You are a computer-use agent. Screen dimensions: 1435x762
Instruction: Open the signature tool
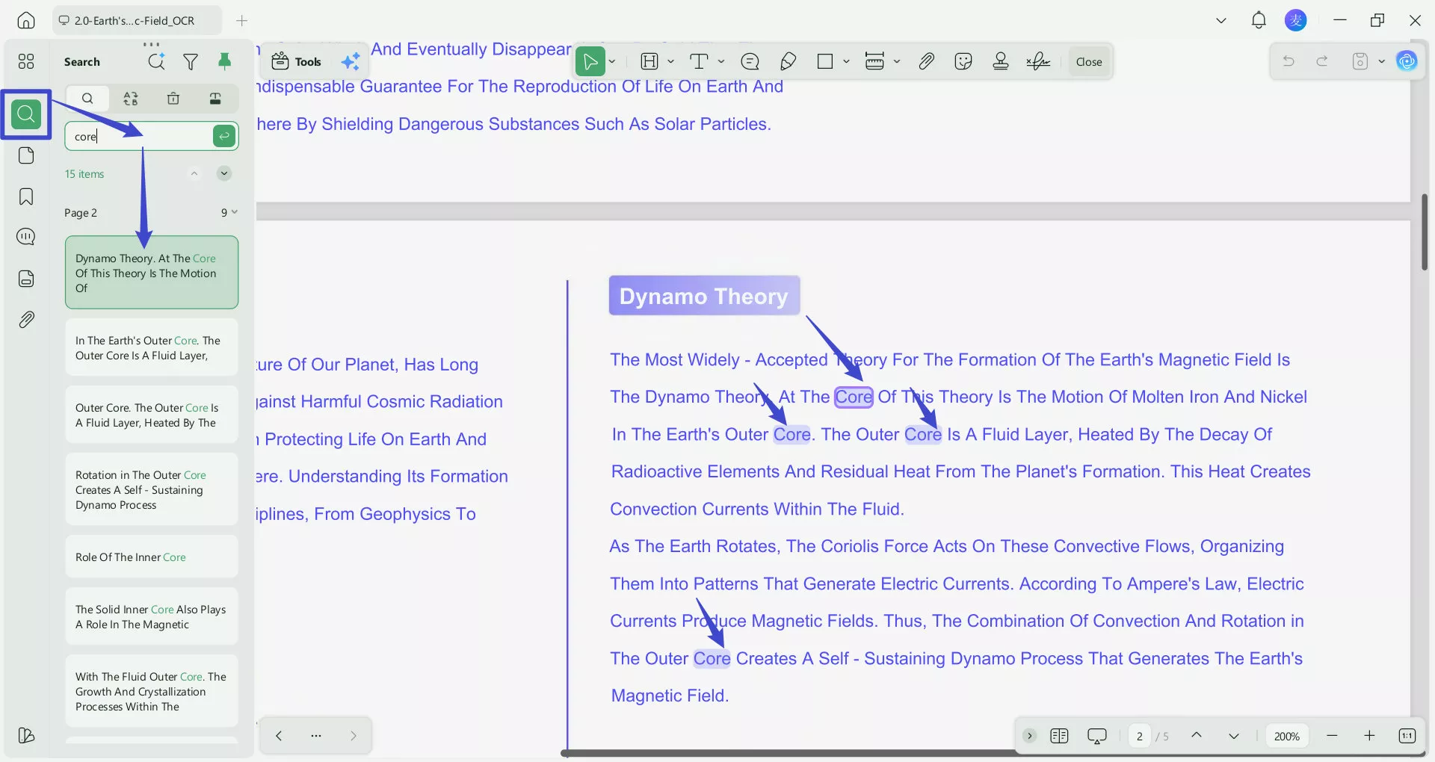tap(1038, 61)
